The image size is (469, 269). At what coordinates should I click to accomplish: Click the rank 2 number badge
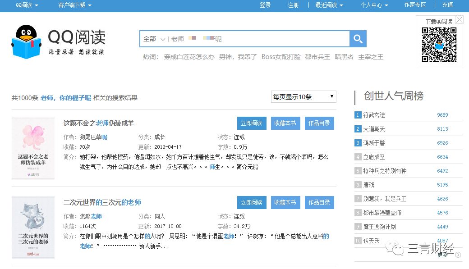click(358, 129)
